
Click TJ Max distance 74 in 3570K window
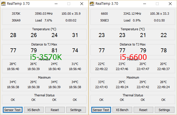click(75, 50)
